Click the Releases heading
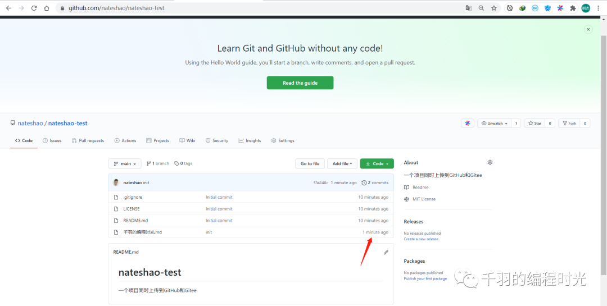The image size is (607, 306). (414, 222)
